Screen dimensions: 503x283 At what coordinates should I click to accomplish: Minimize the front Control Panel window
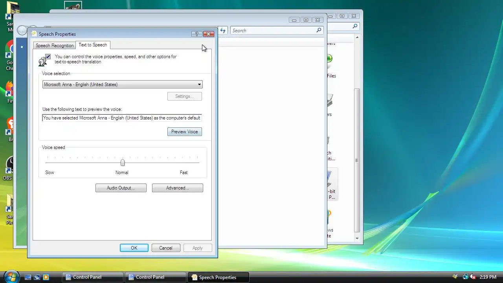(294, 20)
